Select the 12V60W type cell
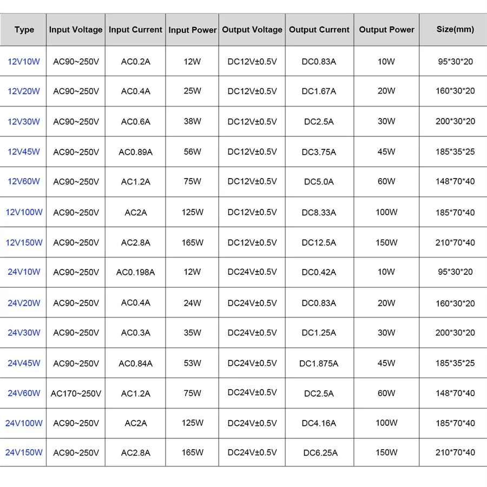Viewport: 487px width, 487px height. click(x=24, y=181)
